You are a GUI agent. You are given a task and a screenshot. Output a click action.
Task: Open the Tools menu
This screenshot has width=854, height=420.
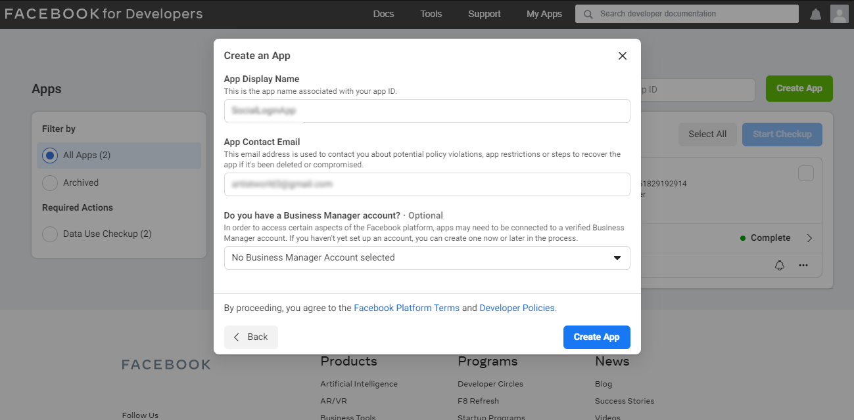(431, 14)
